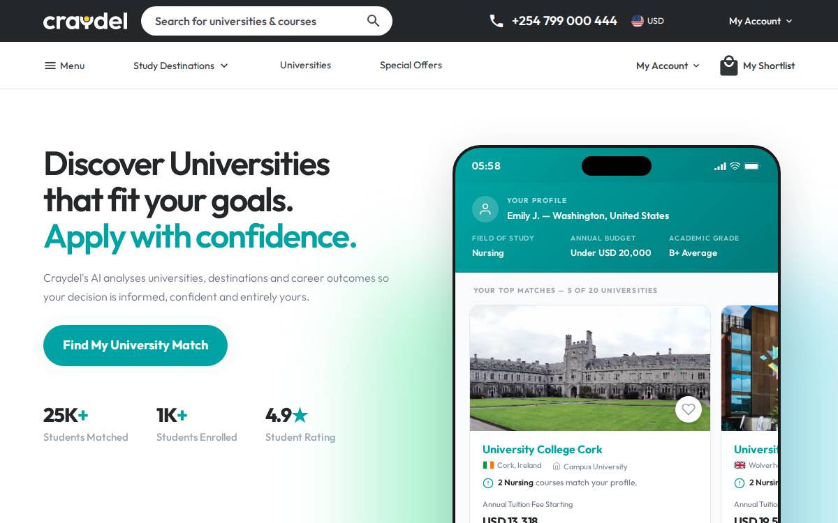Click the 25K+ Students Matched stat

(86, 424)
